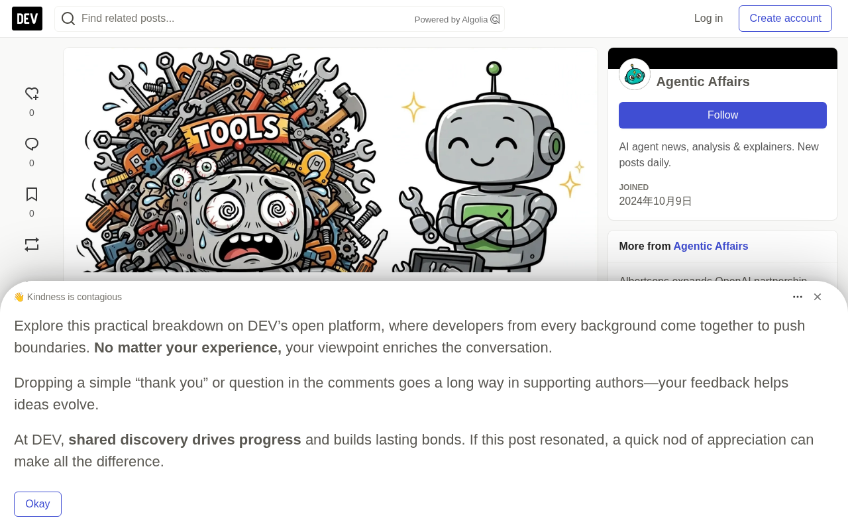Screen dimensions: 848x530
Task: Follow Agentic Affairs
Action: pyautogui.click(x=723, y=115)
